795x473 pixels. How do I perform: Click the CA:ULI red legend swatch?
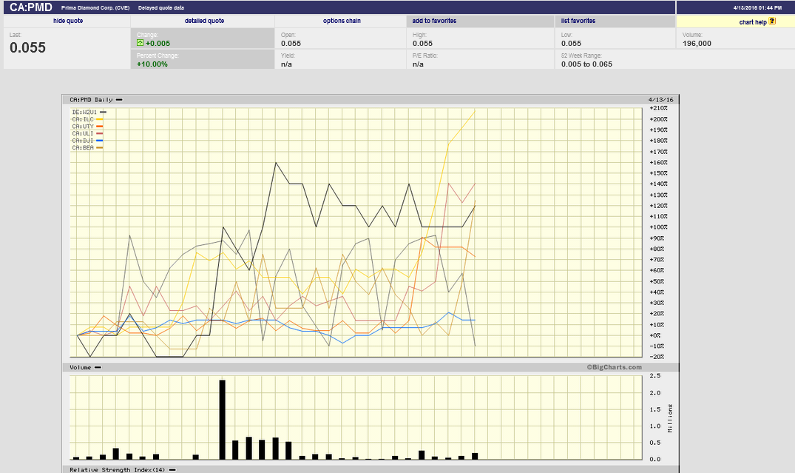(99, 133)
